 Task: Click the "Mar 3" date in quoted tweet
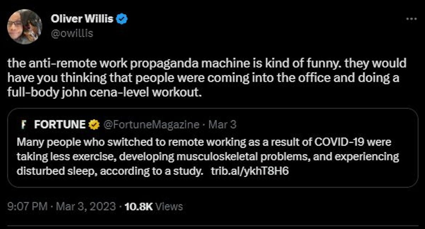coord(222,124)
